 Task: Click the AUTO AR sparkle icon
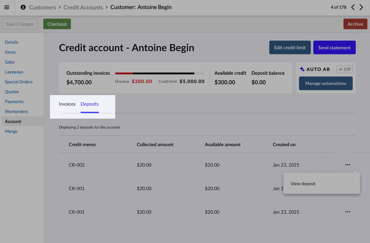coord(302,69)
